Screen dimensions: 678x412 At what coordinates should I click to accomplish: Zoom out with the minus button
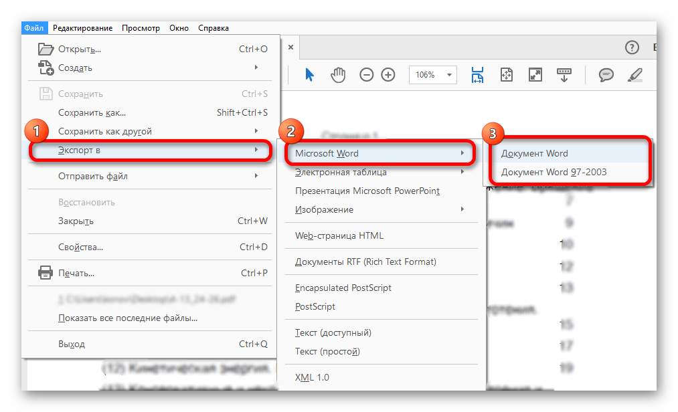coord(366,75)
